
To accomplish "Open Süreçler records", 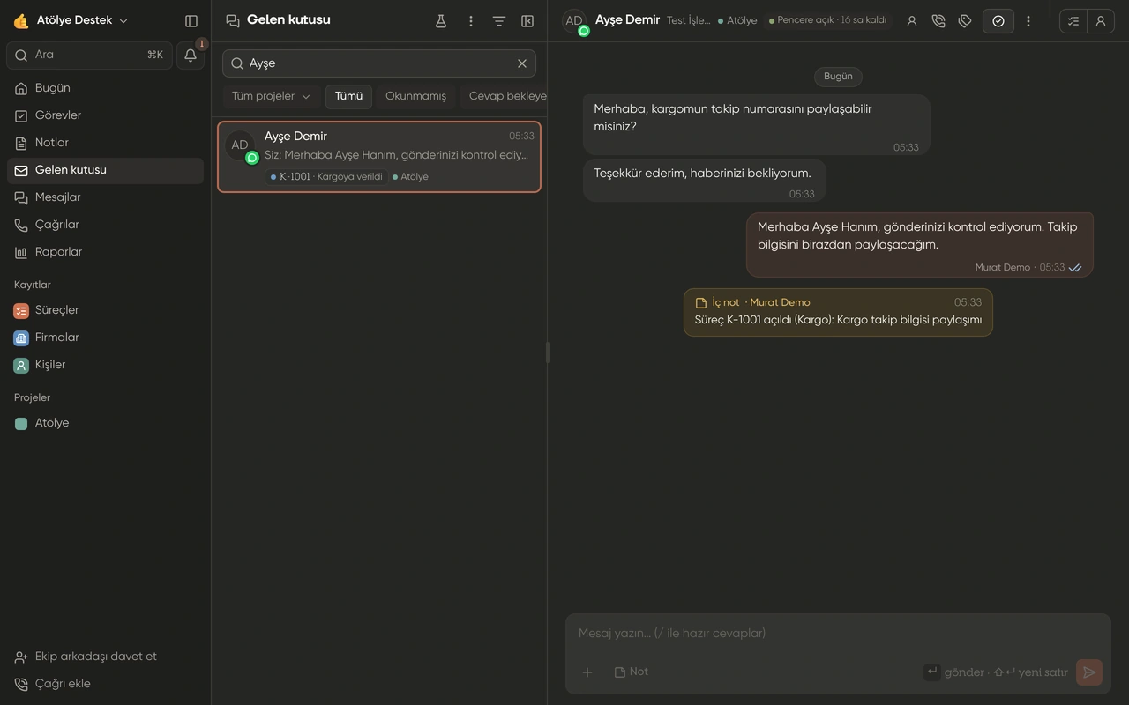I will pos(105,310).
